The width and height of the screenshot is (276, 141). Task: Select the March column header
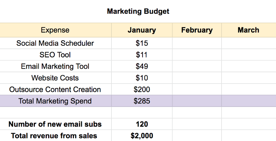click(x=249, y=30)
